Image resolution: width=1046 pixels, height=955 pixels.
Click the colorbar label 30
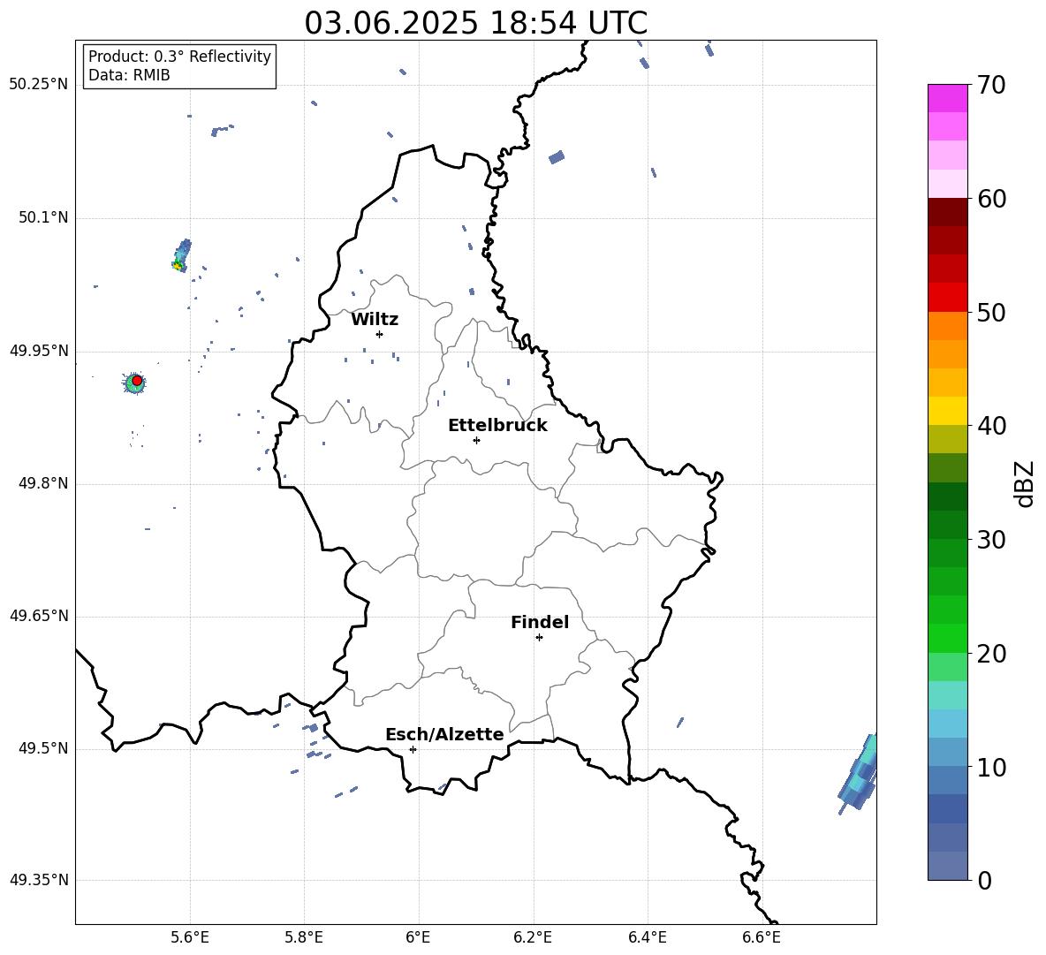991,540
